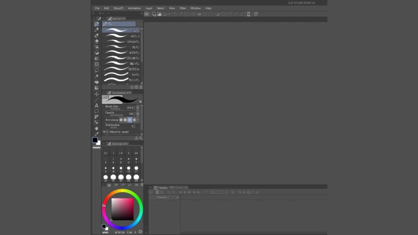The height and width of the screenshot is (235, 418).
Task: Open sub tool detail wrench icon
Action: point(140,138)
